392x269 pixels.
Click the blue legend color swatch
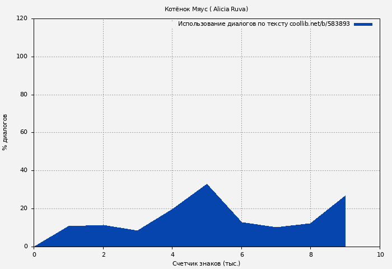pos(363,24)
